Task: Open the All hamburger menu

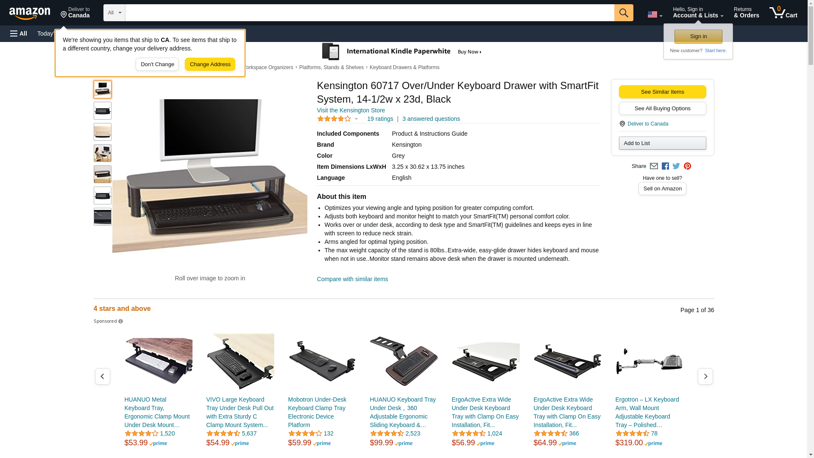Action: pyautogui.click(x=19, y=34)
